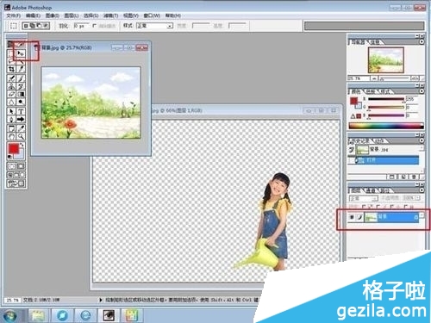431x323 pixels.
Task: Click the delete state trash button in History
Action: click(414, 177)
